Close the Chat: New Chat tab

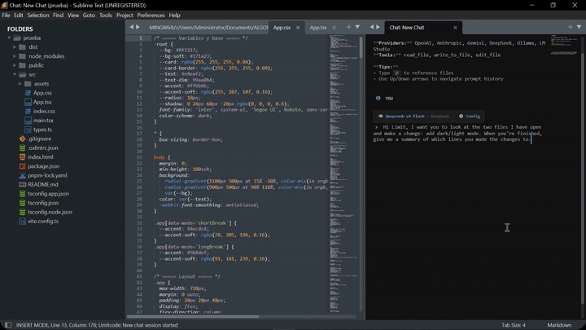pos(455,28)
